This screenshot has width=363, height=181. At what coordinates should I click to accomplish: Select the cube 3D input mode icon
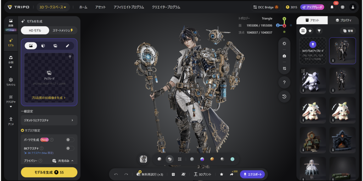(x=43, y=46)
